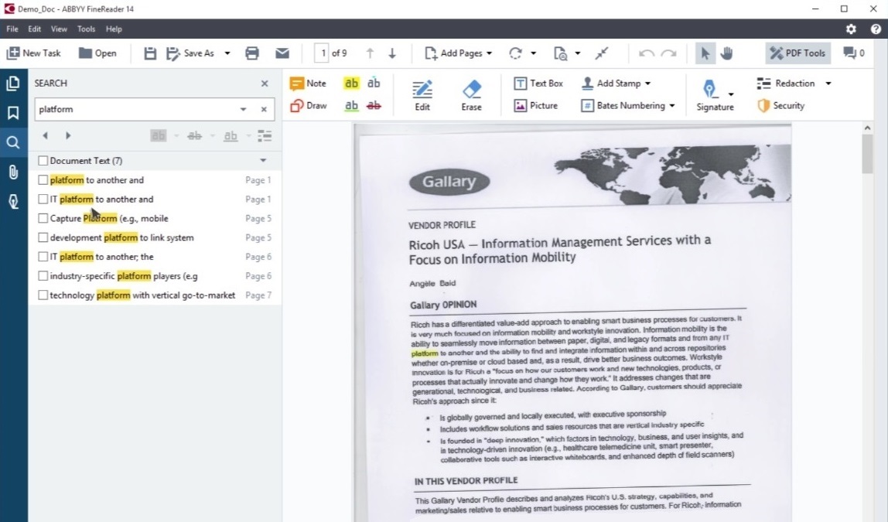Expand the Add Pages dropdown arrow
Viewport: 888px width, 522px height.
[x=490, y=53]
